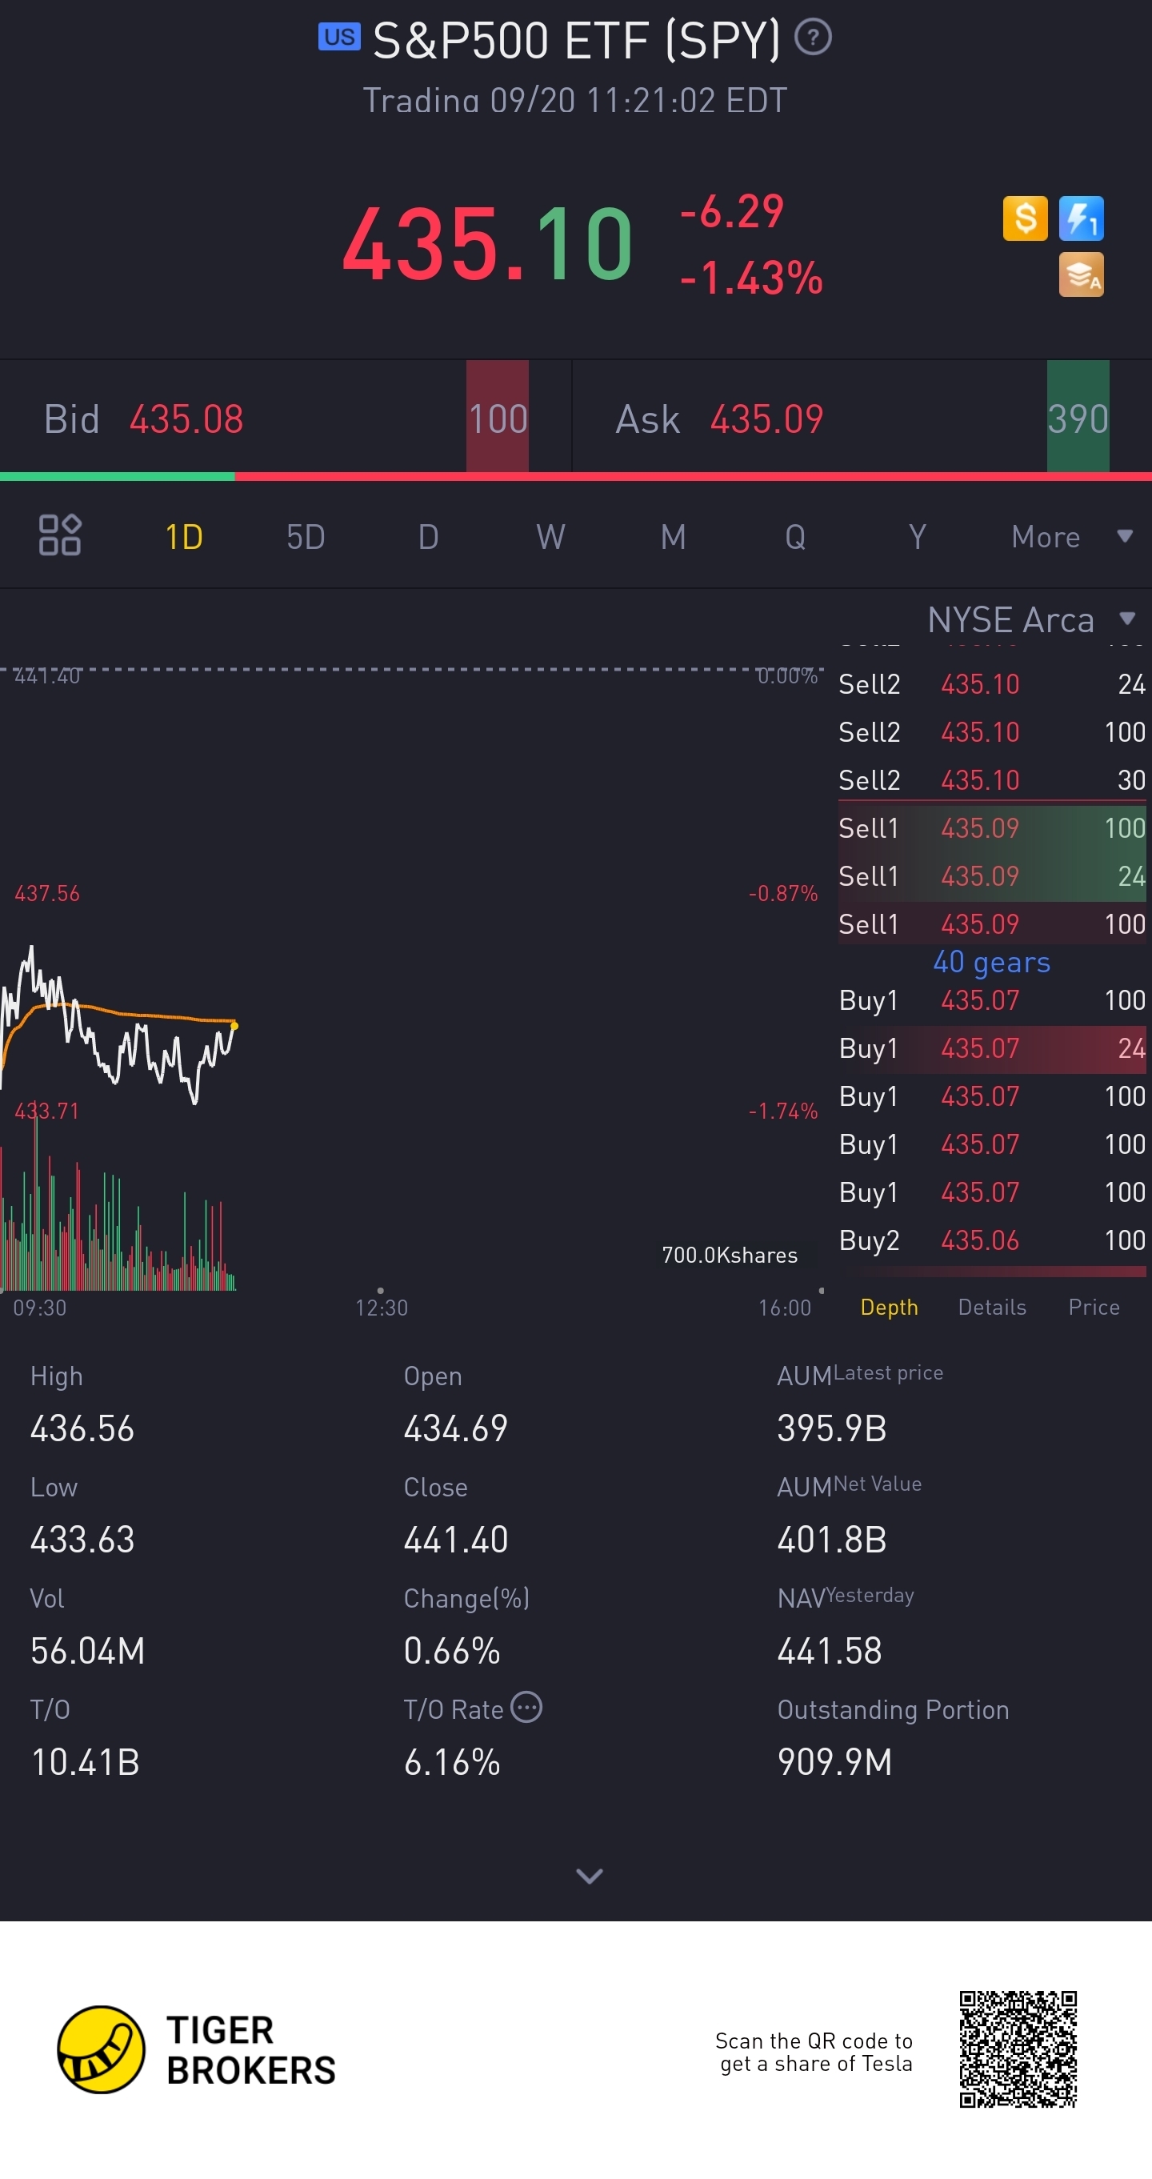Select the 1D chart period
This screenshot has height=2179, width=1152.
point(183,536)
